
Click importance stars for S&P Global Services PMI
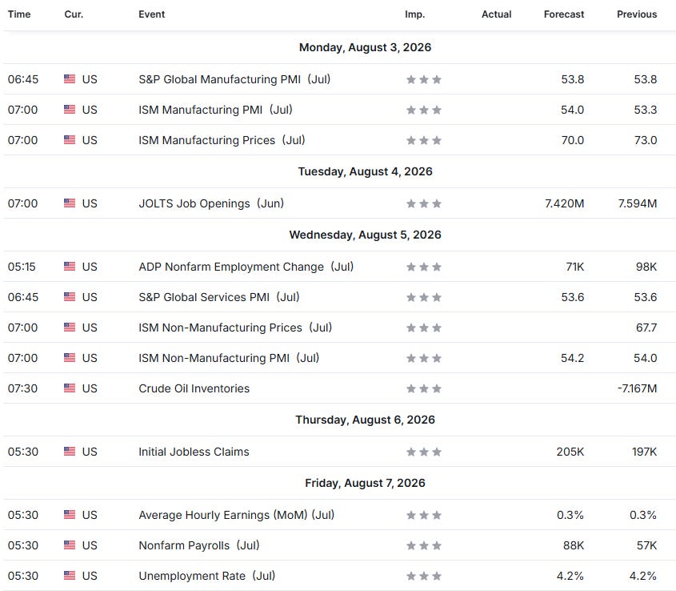tap(424, 297)
